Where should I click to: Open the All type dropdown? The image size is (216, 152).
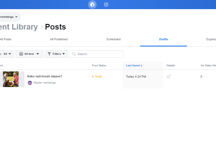(7, 54)
